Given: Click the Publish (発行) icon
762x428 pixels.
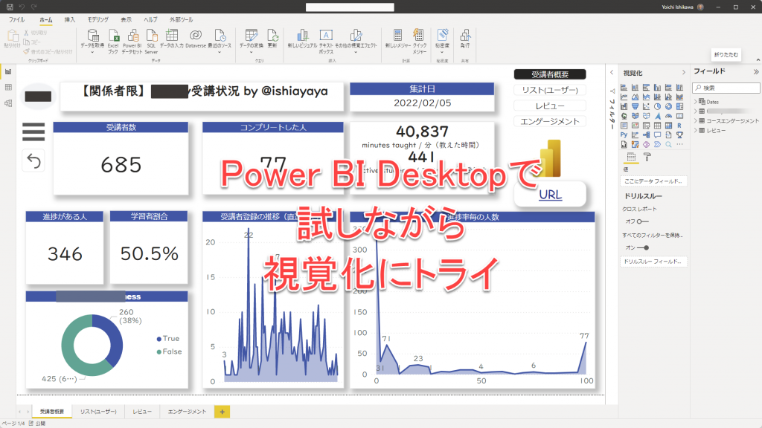Looking at the screenshot, I should pos(465,35).
